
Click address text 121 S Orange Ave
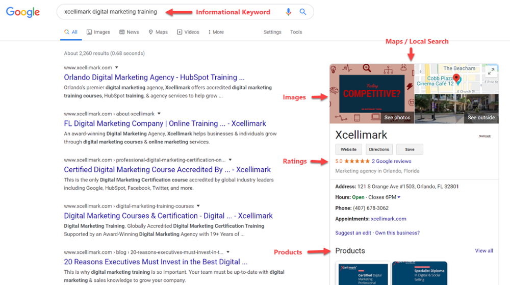pos(408,187)
